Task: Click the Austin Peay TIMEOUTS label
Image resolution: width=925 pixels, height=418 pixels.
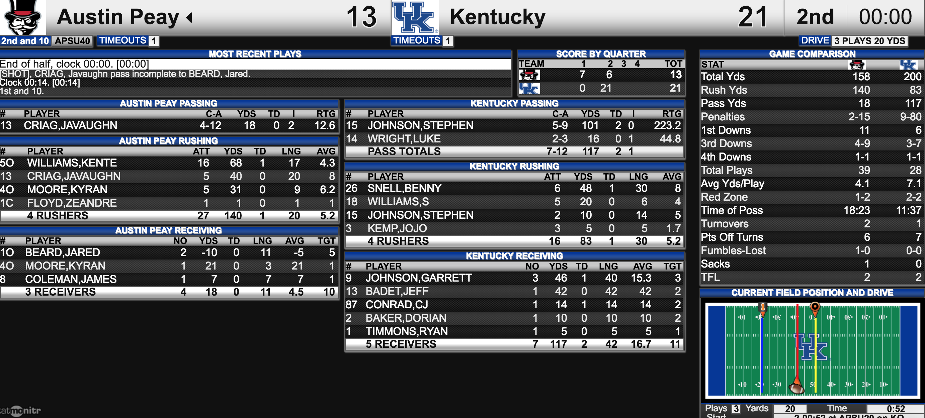Action: point(123,40)
